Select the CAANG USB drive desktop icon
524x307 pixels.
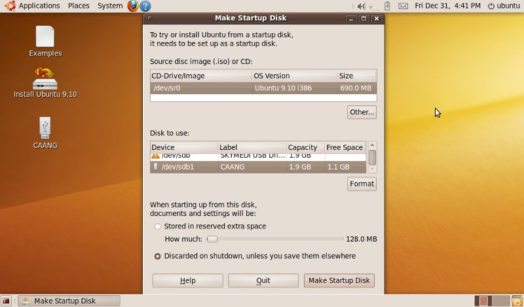tap(45, 133)
